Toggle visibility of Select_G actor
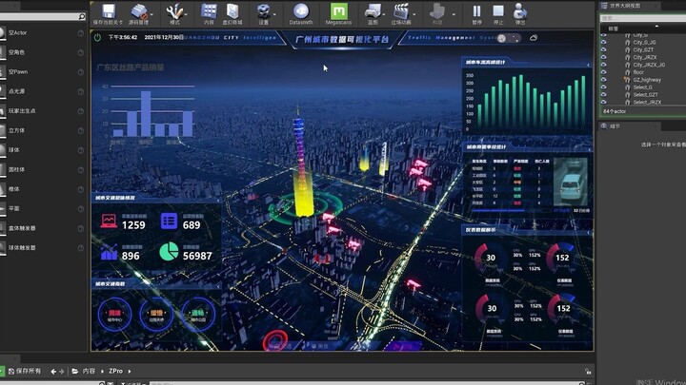686x385 pixels. [604, 87]
